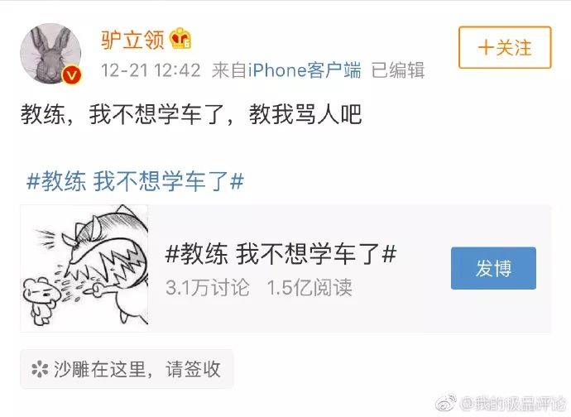
Task: Open the rabbit avatar profile picture
Action: 50,54
